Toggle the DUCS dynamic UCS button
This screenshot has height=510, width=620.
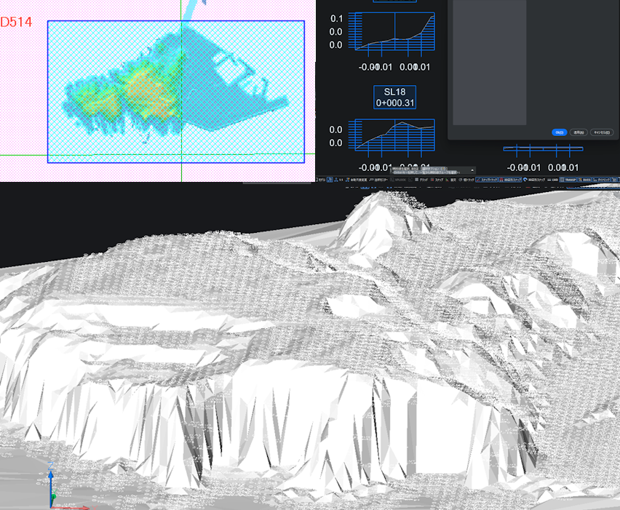pyautogui.click(x=584, y=180)
